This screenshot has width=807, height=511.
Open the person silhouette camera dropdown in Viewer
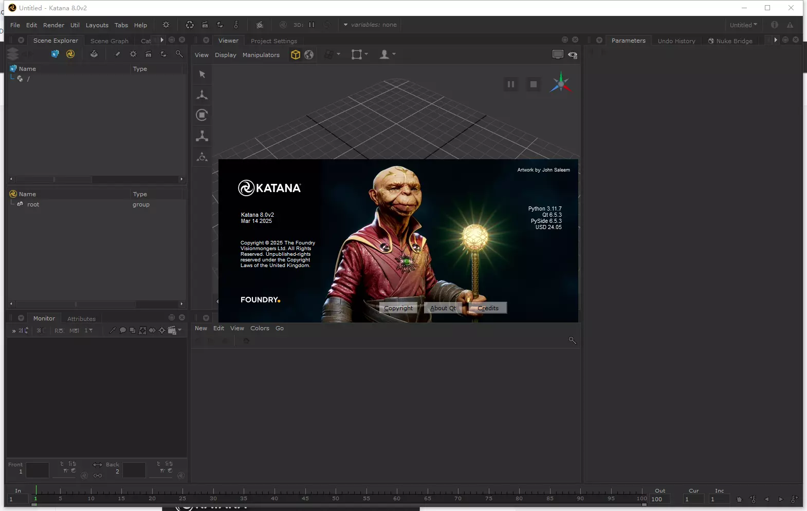point(387,54)
